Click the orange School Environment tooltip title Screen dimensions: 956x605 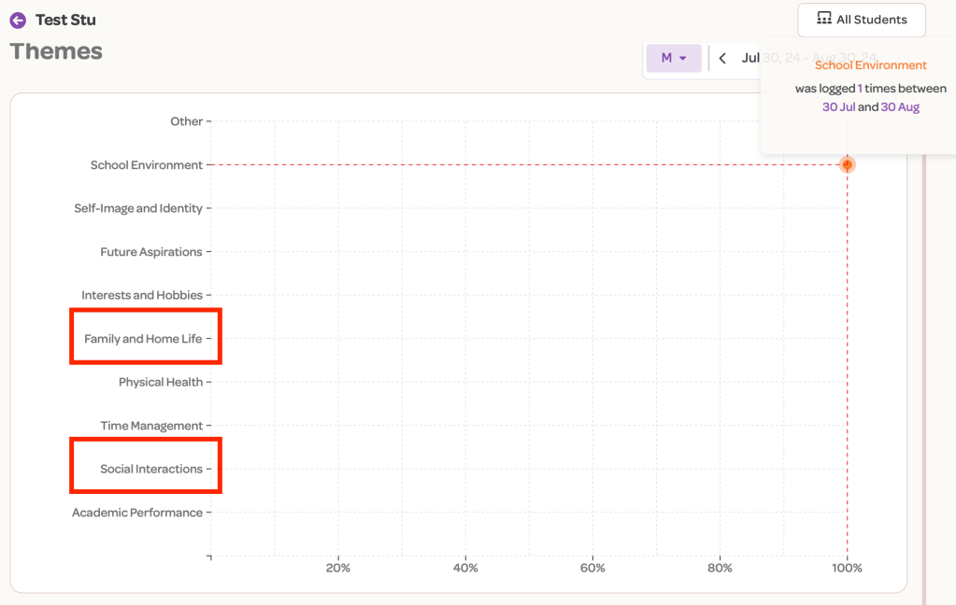(x=870, y=65)
